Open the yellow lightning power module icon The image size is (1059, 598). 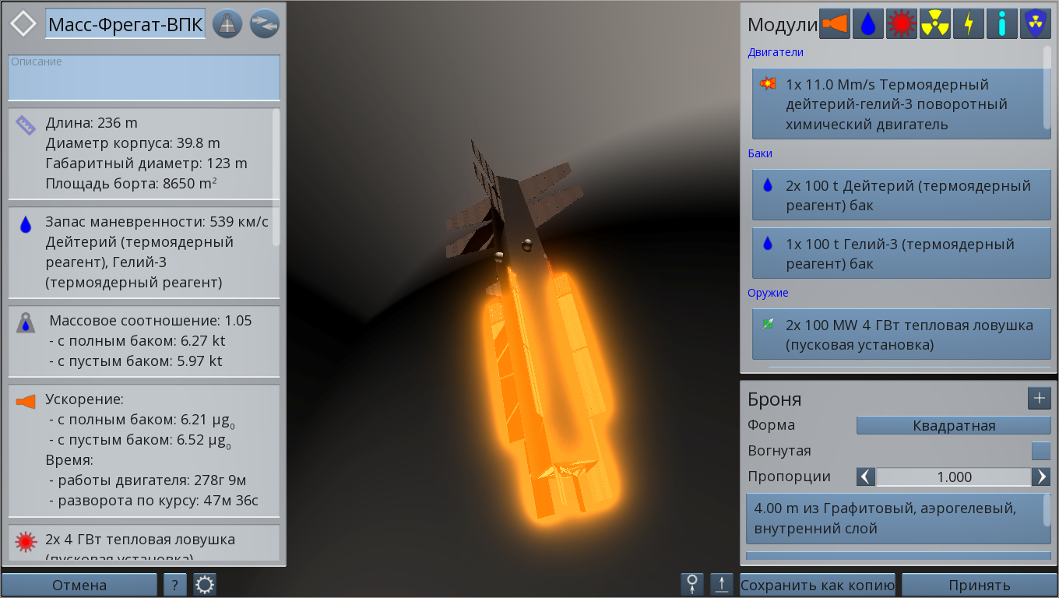click(969, 24)
